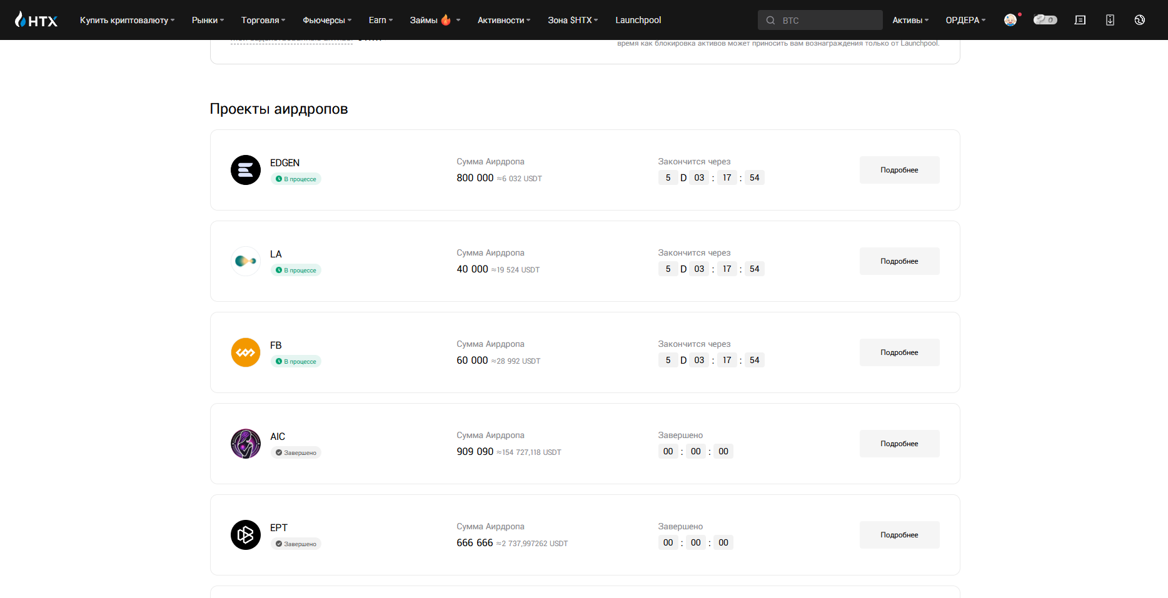Expand the Торговля menu

tap(263, 20)
